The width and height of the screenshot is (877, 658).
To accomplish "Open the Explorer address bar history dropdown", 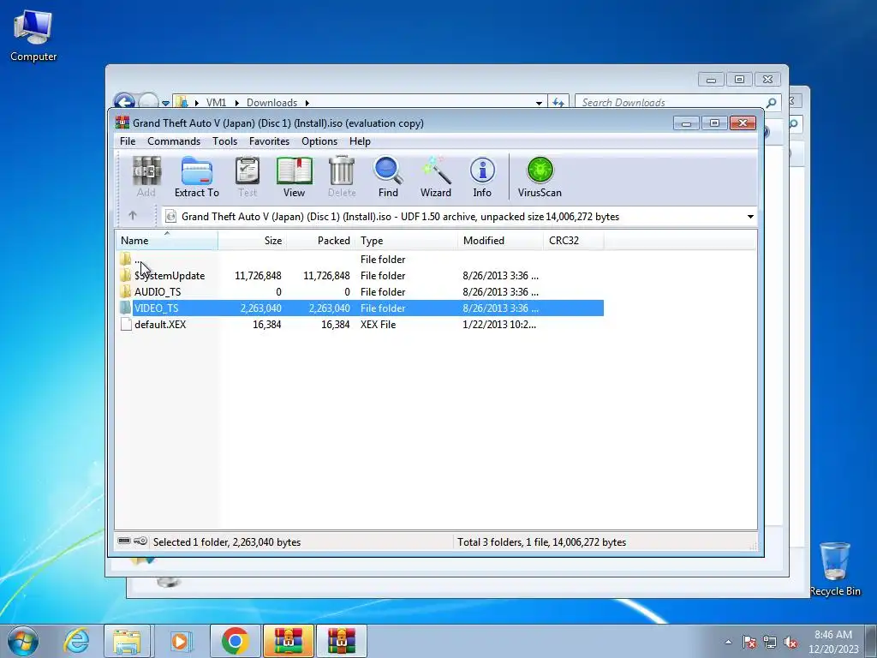I will tap(539, 103).
